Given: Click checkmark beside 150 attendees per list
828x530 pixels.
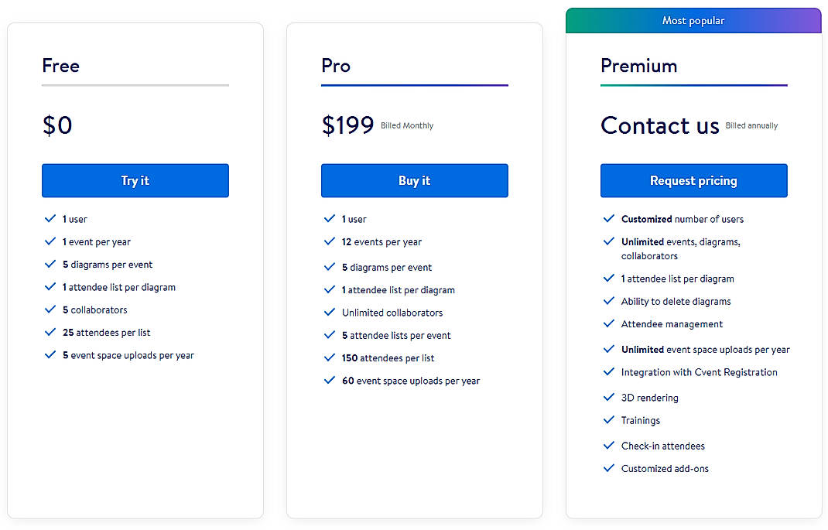Looking at the screenshot, I should point(329,357).
